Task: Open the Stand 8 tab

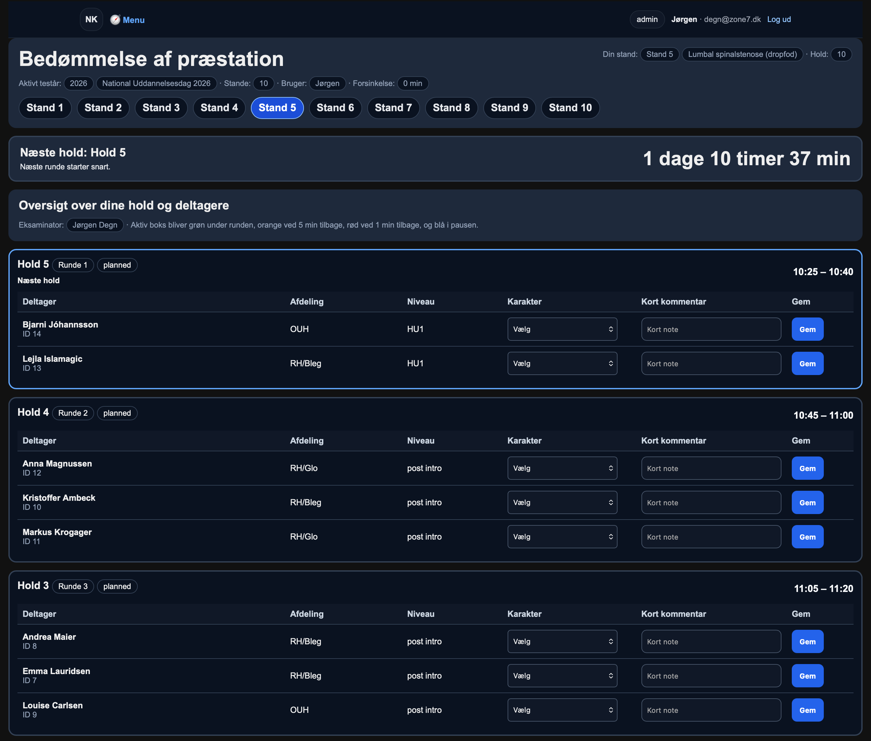Action: click(451, 108)
